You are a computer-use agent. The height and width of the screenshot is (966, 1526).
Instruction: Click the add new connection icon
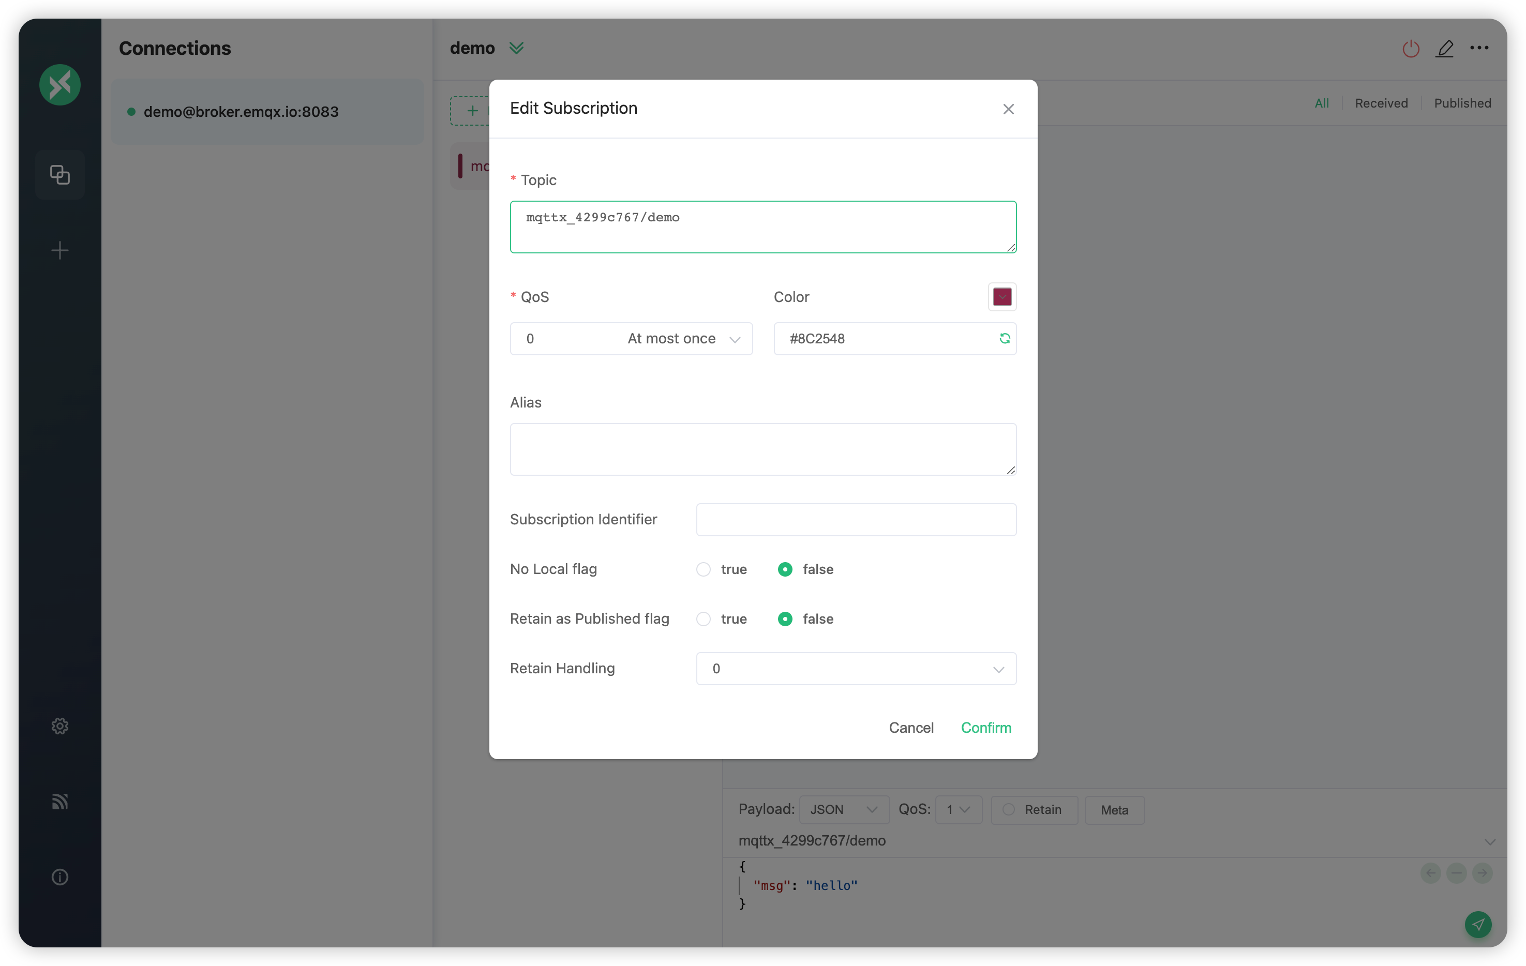pos(60,249)
